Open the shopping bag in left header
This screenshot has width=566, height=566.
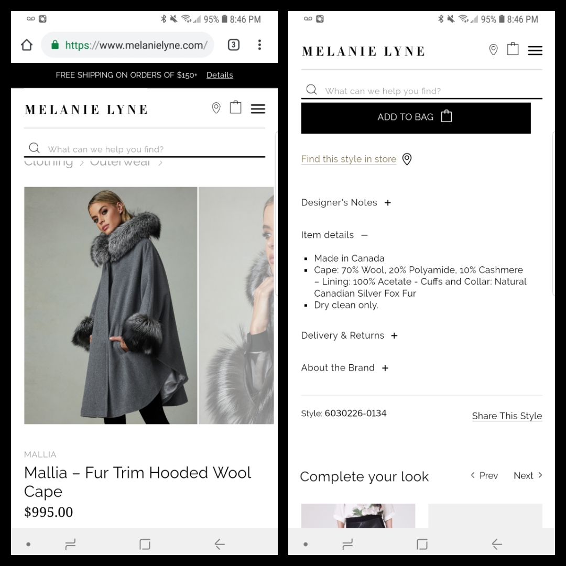tap(236, 107)
